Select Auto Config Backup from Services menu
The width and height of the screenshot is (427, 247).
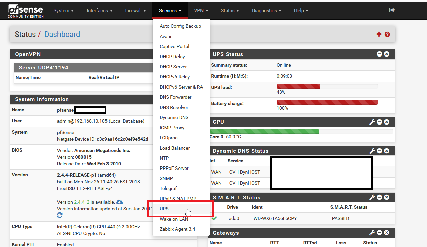click(181, 26)
